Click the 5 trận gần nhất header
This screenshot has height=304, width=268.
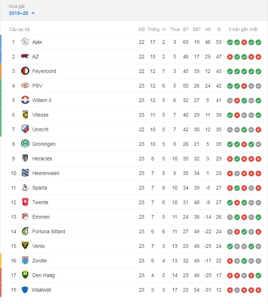[x=243, y=30]
